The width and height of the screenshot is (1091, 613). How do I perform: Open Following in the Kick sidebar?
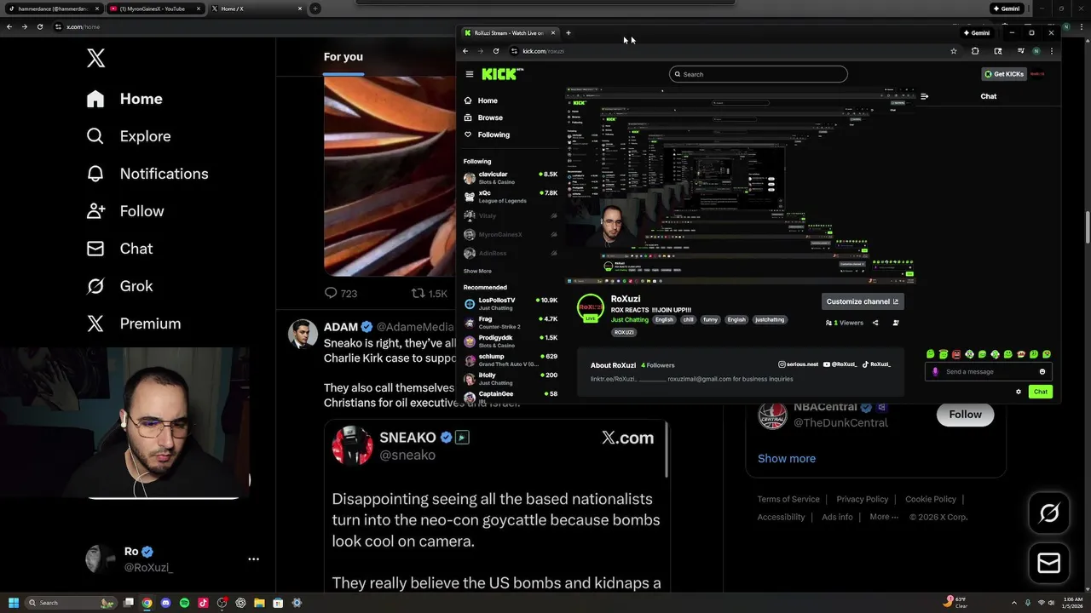tap(487, 135)
